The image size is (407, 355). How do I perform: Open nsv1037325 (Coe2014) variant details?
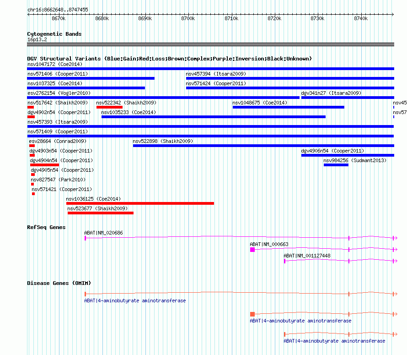[x=86, y=88]
